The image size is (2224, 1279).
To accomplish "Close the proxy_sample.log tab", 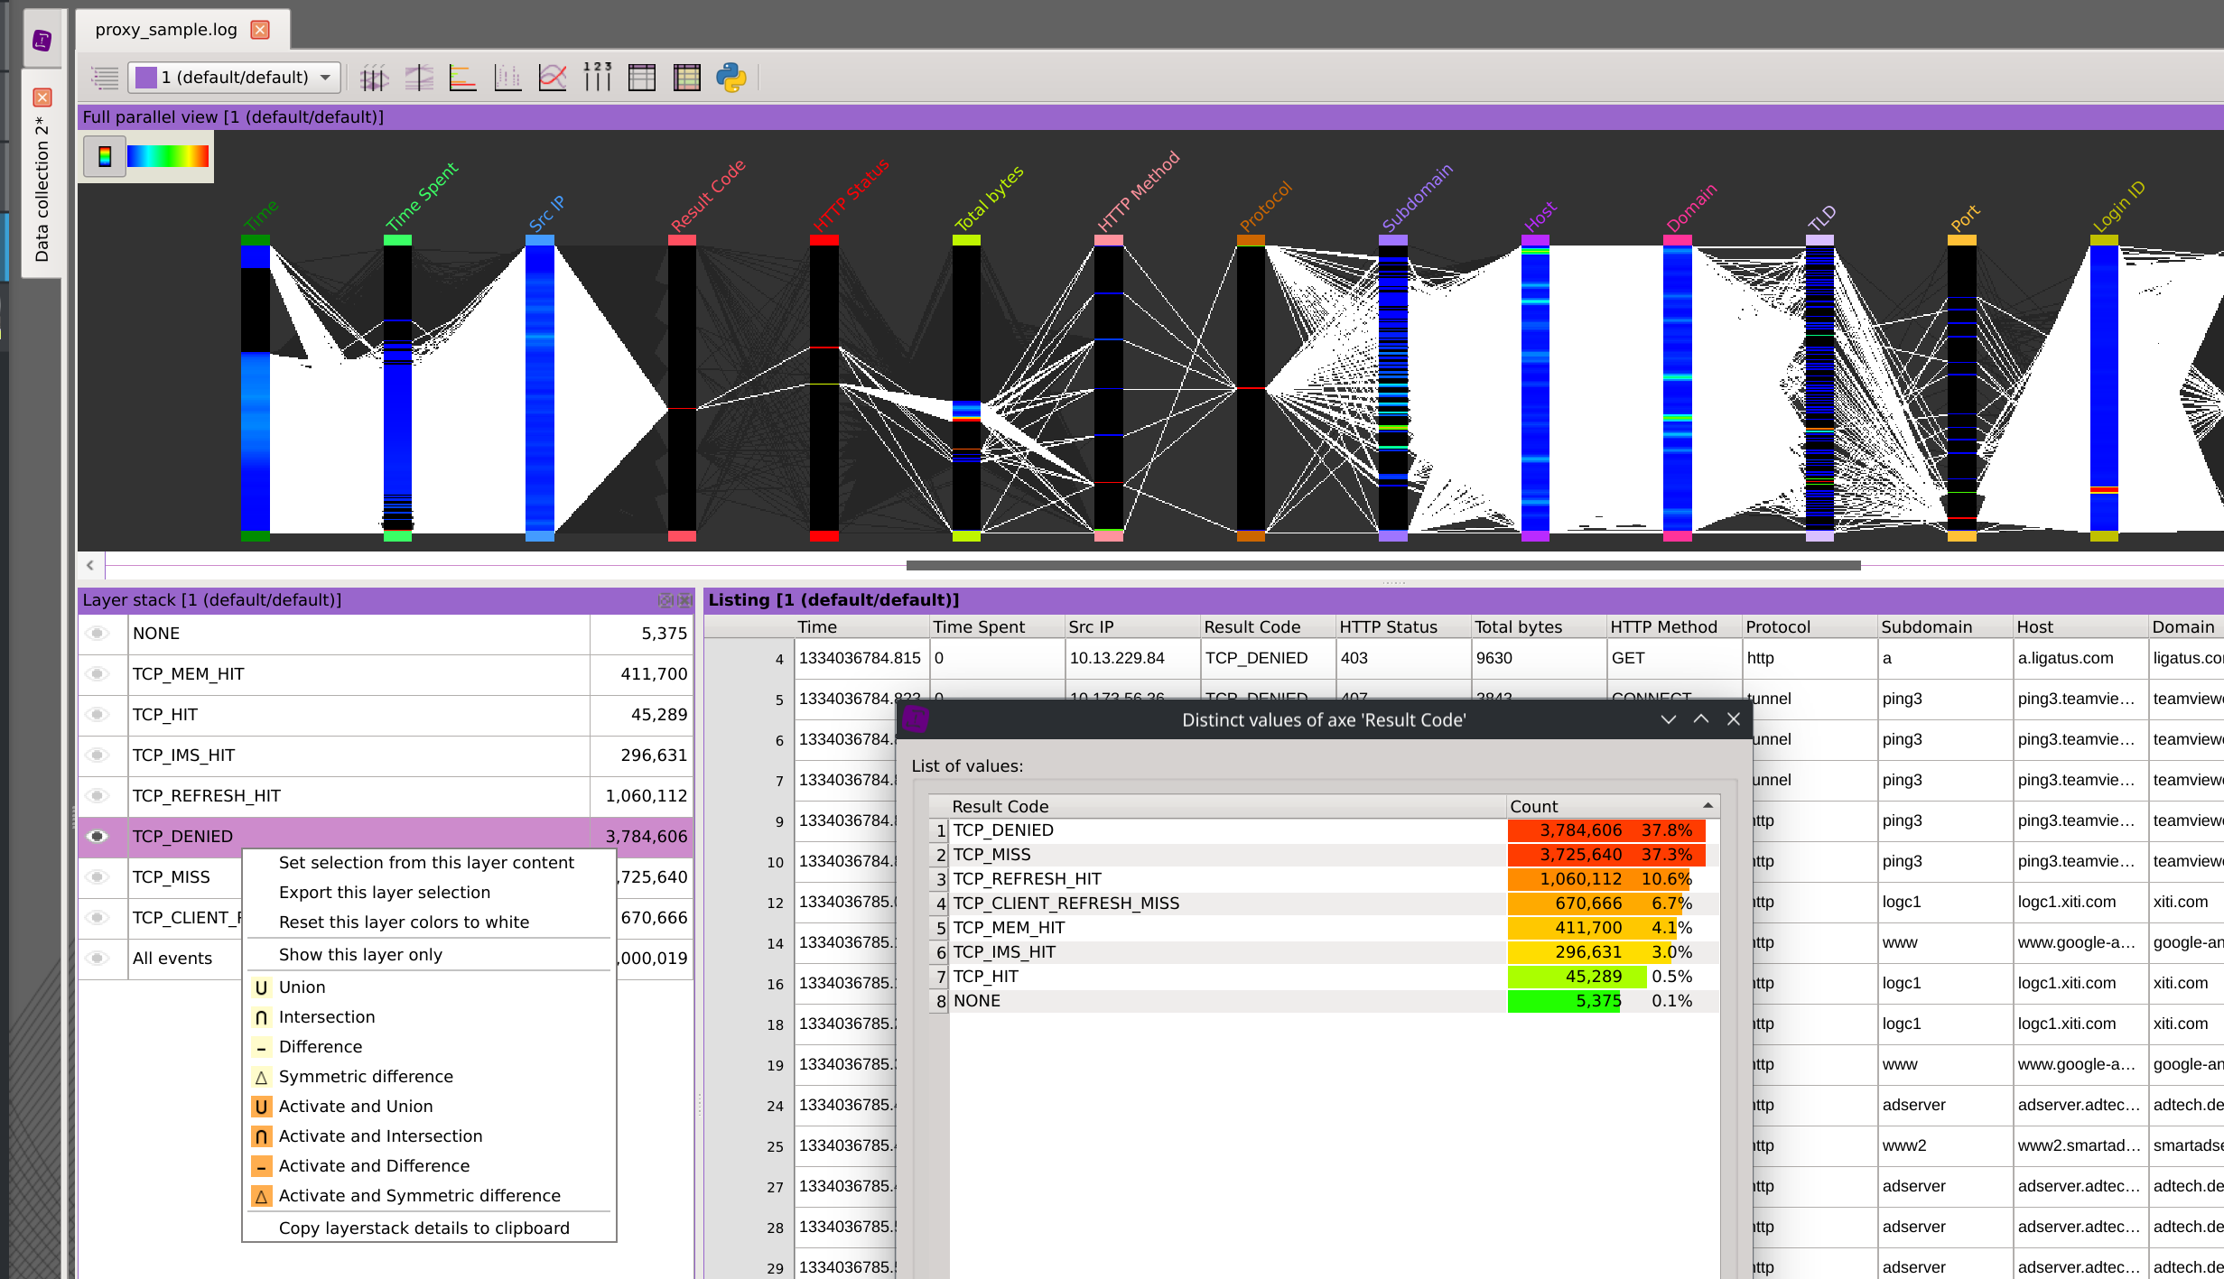I will (260, 30).
